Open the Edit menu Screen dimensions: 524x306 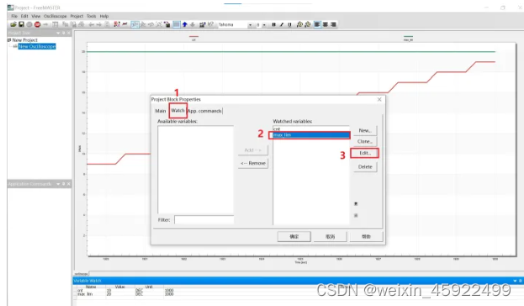[24, 16]
